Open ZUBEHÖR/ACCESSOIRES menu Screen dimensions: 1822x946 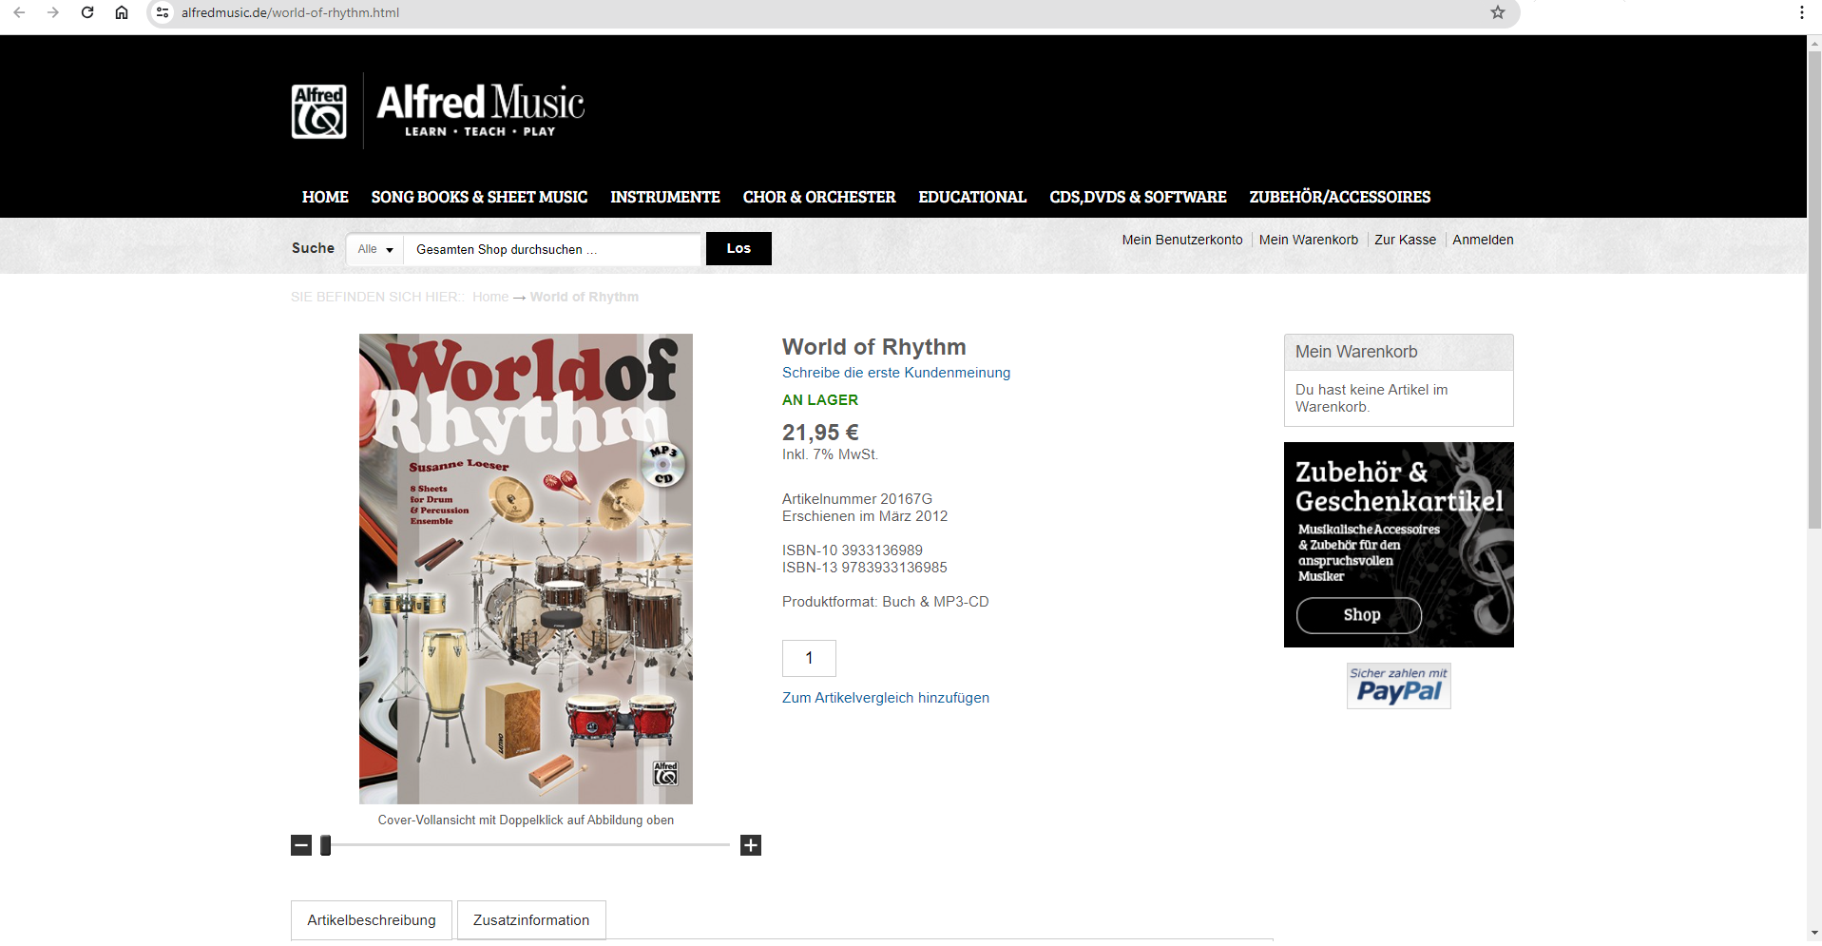click(1339, 197)
